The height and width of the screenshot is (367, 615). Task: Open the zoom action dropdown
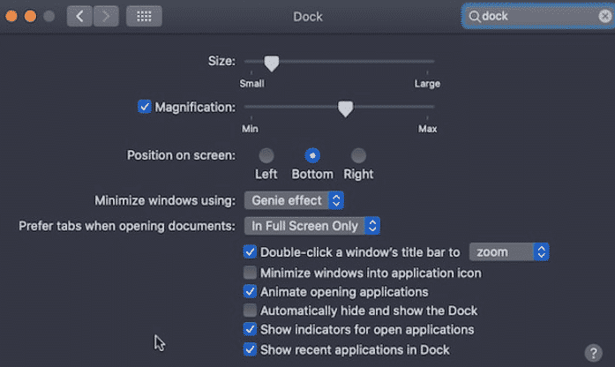tap(509, 251)
